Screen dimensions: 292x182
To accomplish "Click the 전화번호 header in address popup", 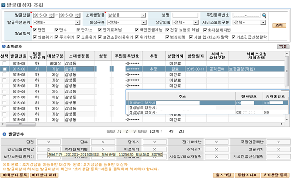I will tap(249, 97).
